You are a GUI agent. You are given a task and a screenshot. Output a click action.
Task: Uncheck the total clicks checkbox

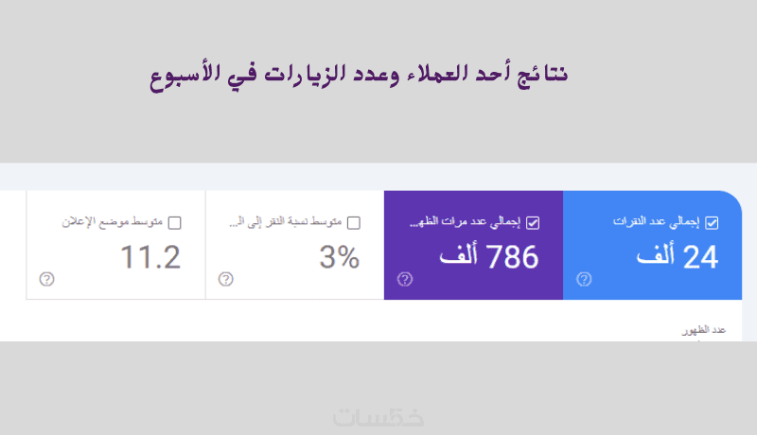click(713, 223)
